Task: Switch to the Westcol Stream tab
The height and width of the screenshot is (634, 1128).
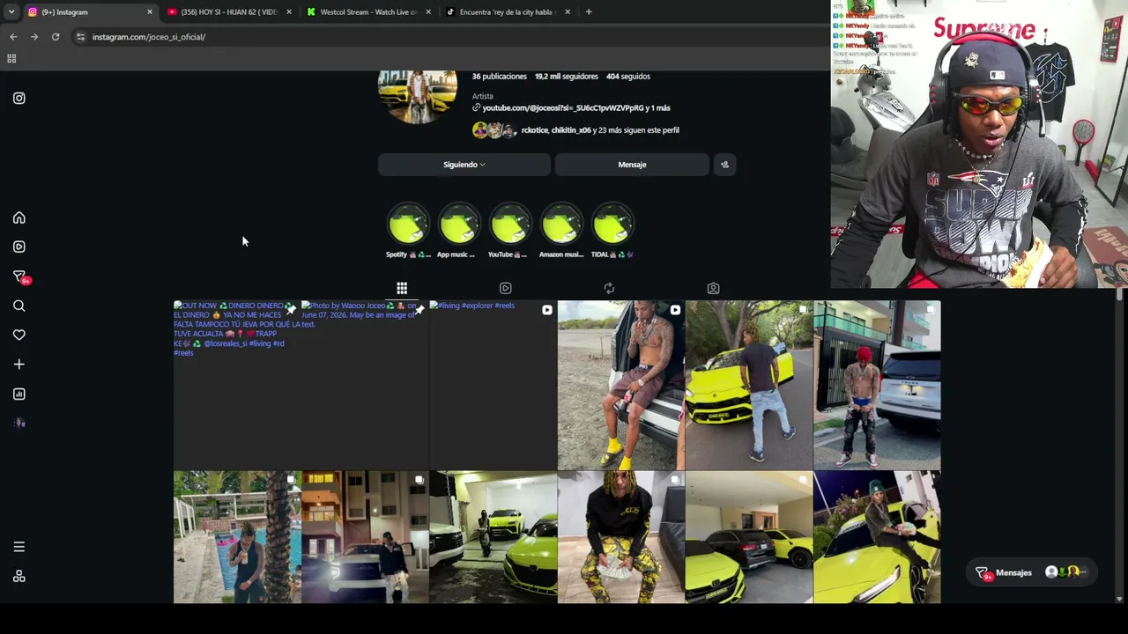Action: (x=368, y=12)
